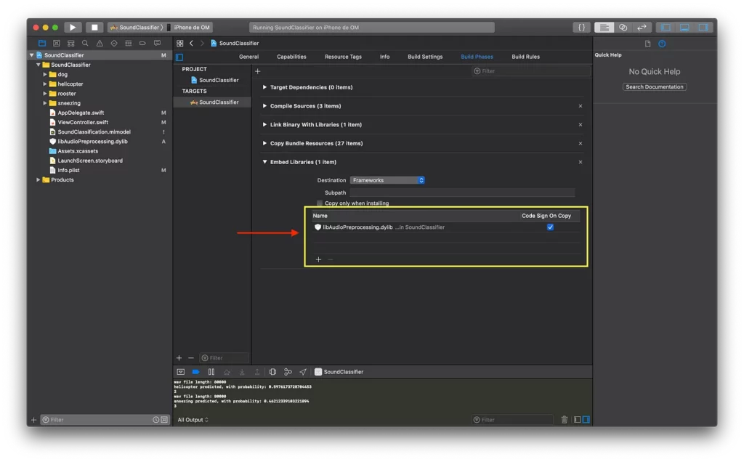
Task: Uncheck Code Sign On Copy for libAudioPreprocessing.dylib
Action: [x=550, y=227]
